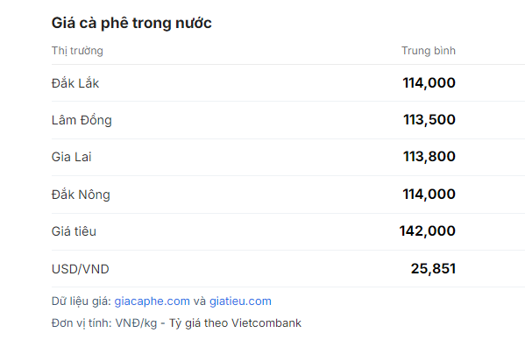The width and height of the screenshot is (525, 340).
Task: Click the Đắk Lắk price 114,000
Action: tap(429, 82)
